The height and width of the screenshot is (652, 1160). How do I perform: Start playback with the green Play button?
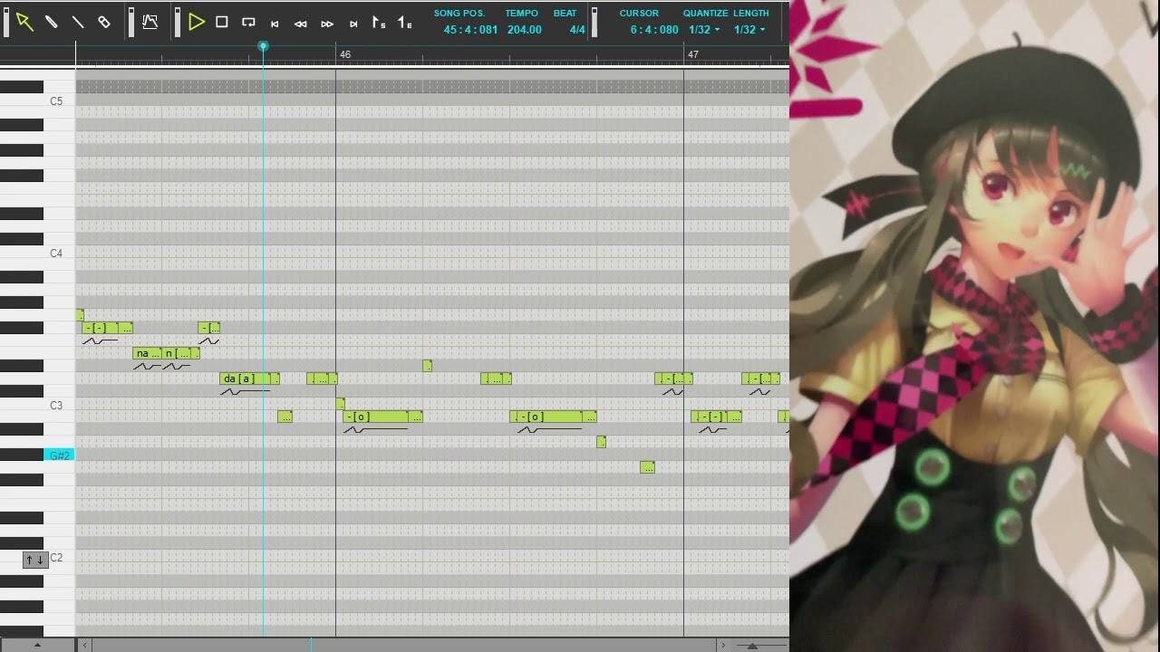point(197,23)
